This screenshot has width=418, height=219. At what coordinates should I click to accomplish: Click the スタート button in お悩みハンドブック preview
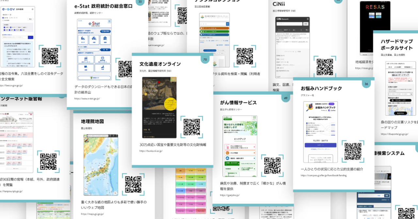tap(320, 145)
